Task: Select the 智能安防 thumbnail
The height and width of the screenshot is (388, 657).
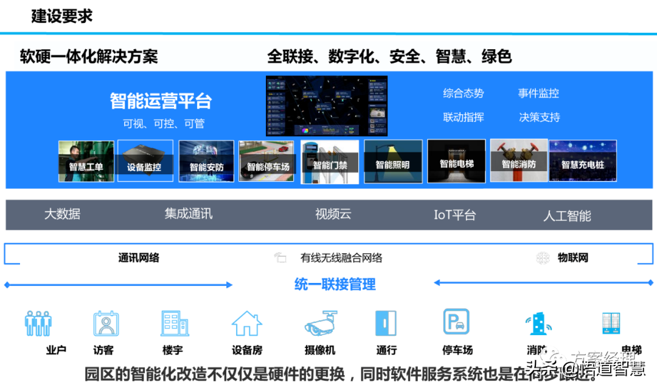Action: pyautogui.click(x=206, y=162)
